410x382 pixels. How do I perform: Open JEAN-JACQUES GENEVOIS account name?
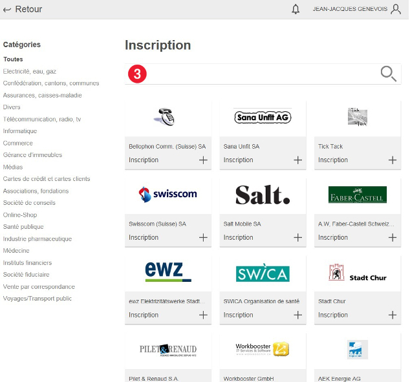coord(350,9)
